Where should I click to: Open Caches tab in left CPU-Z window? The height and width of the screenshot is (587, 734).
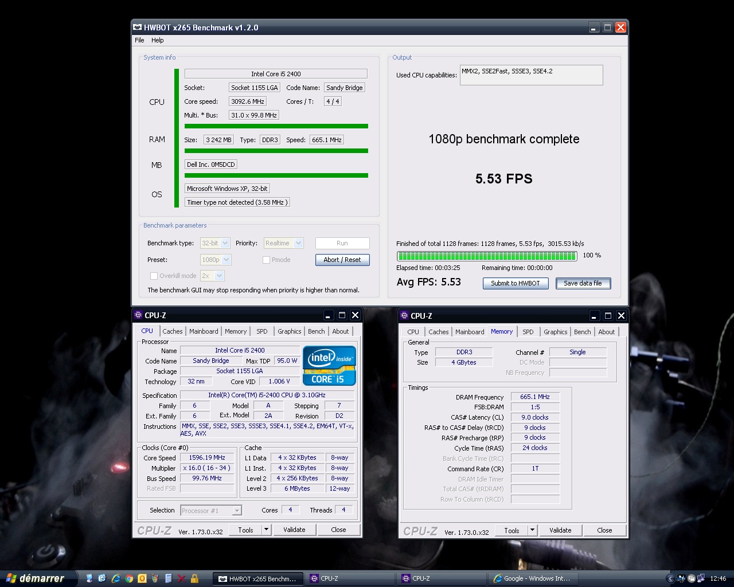tap(172, 331)
